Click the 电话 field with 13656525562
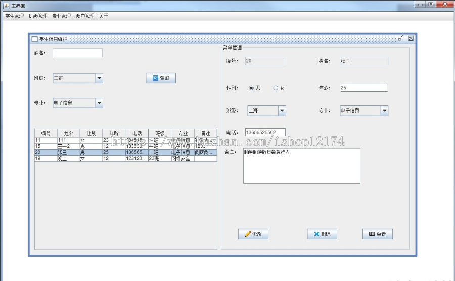The width and height of the screenshot is (455, 281). tap(265, 132)
